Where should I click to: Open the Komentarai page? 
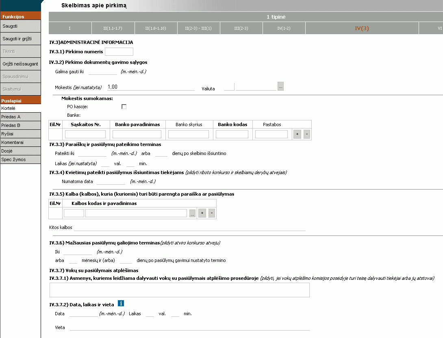tap(20, 142)
